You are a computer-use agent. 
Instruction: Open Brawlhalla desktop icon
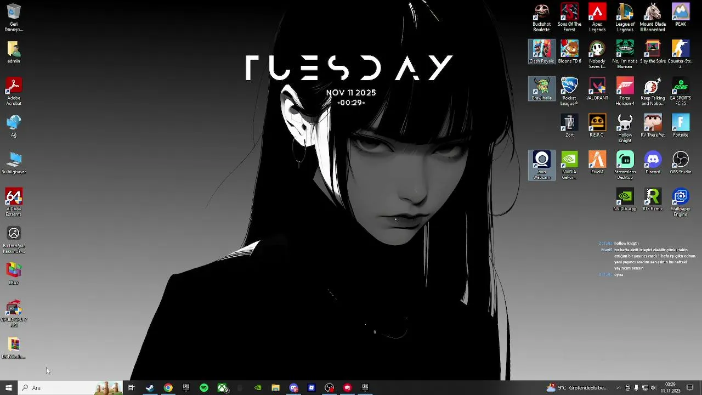click(x=541, y=88)
